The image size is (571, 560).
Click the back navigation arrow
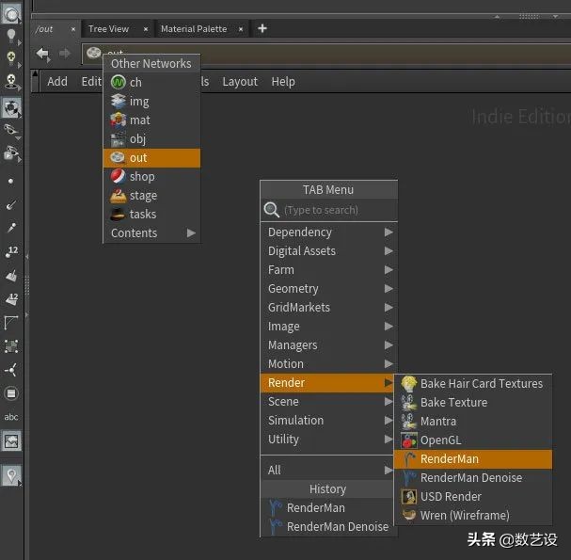click(42, 54)
